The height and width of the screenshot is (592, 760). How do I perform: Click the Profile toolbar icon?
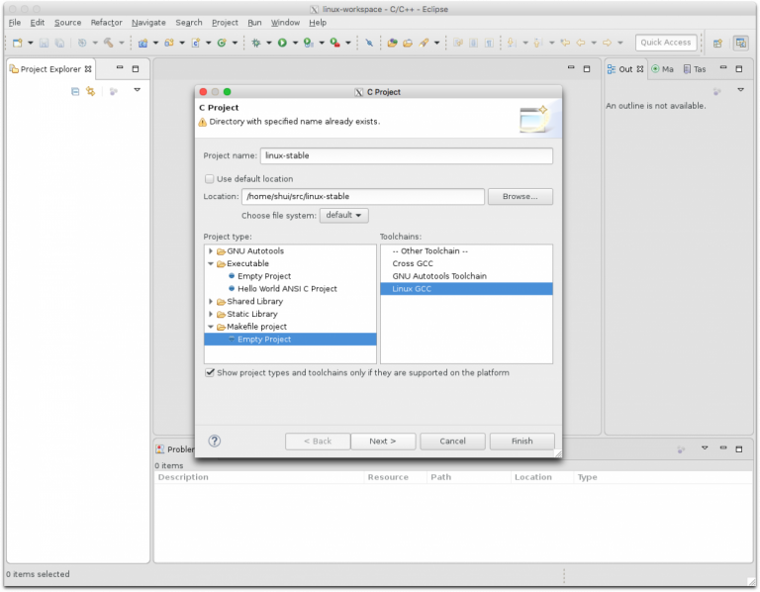tap(309, 43)
